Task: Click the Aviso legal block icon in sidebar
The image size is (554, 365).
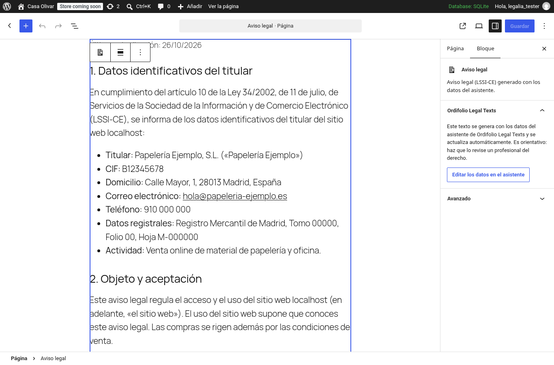Action: (452, 70)
